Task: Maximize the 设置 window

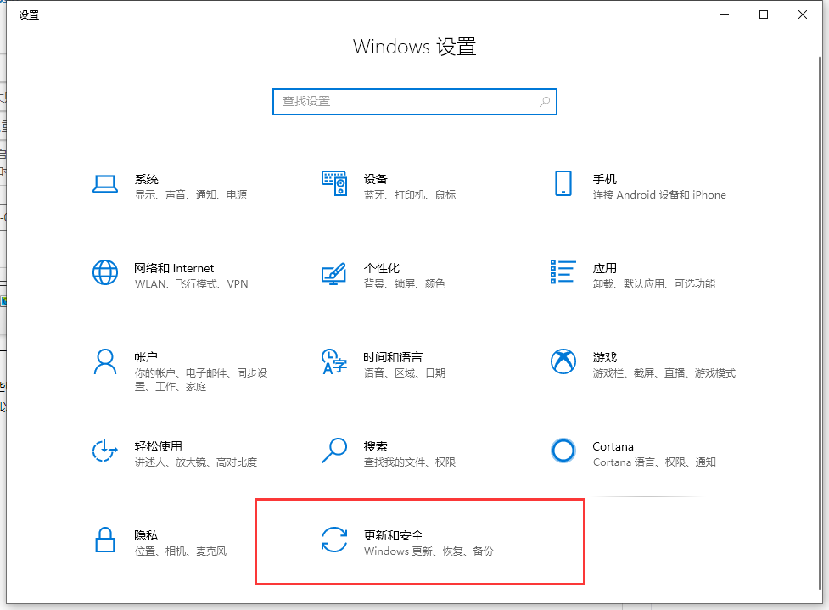Action: 764,14
